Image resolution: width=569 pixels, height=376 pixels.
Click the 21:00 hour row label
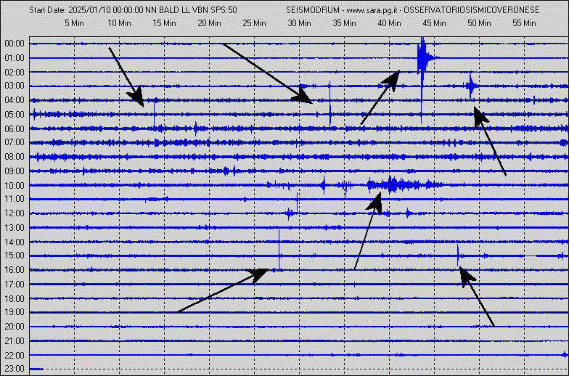click(x=15, y=341)
